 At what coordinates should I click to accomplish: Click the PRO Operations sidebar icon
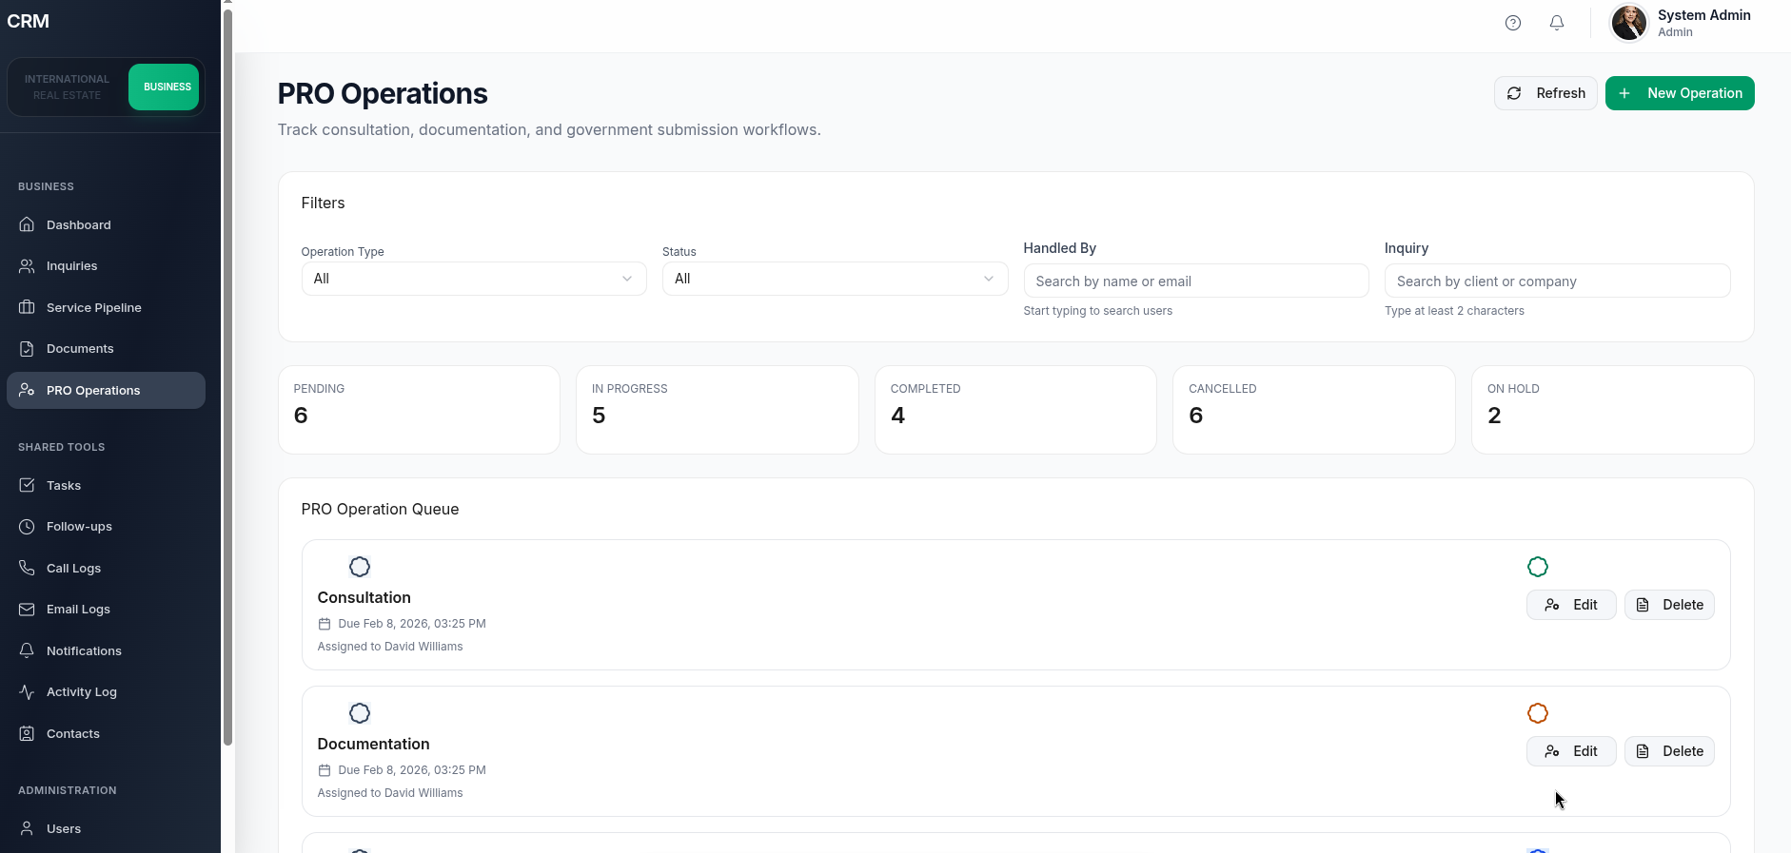27,390
